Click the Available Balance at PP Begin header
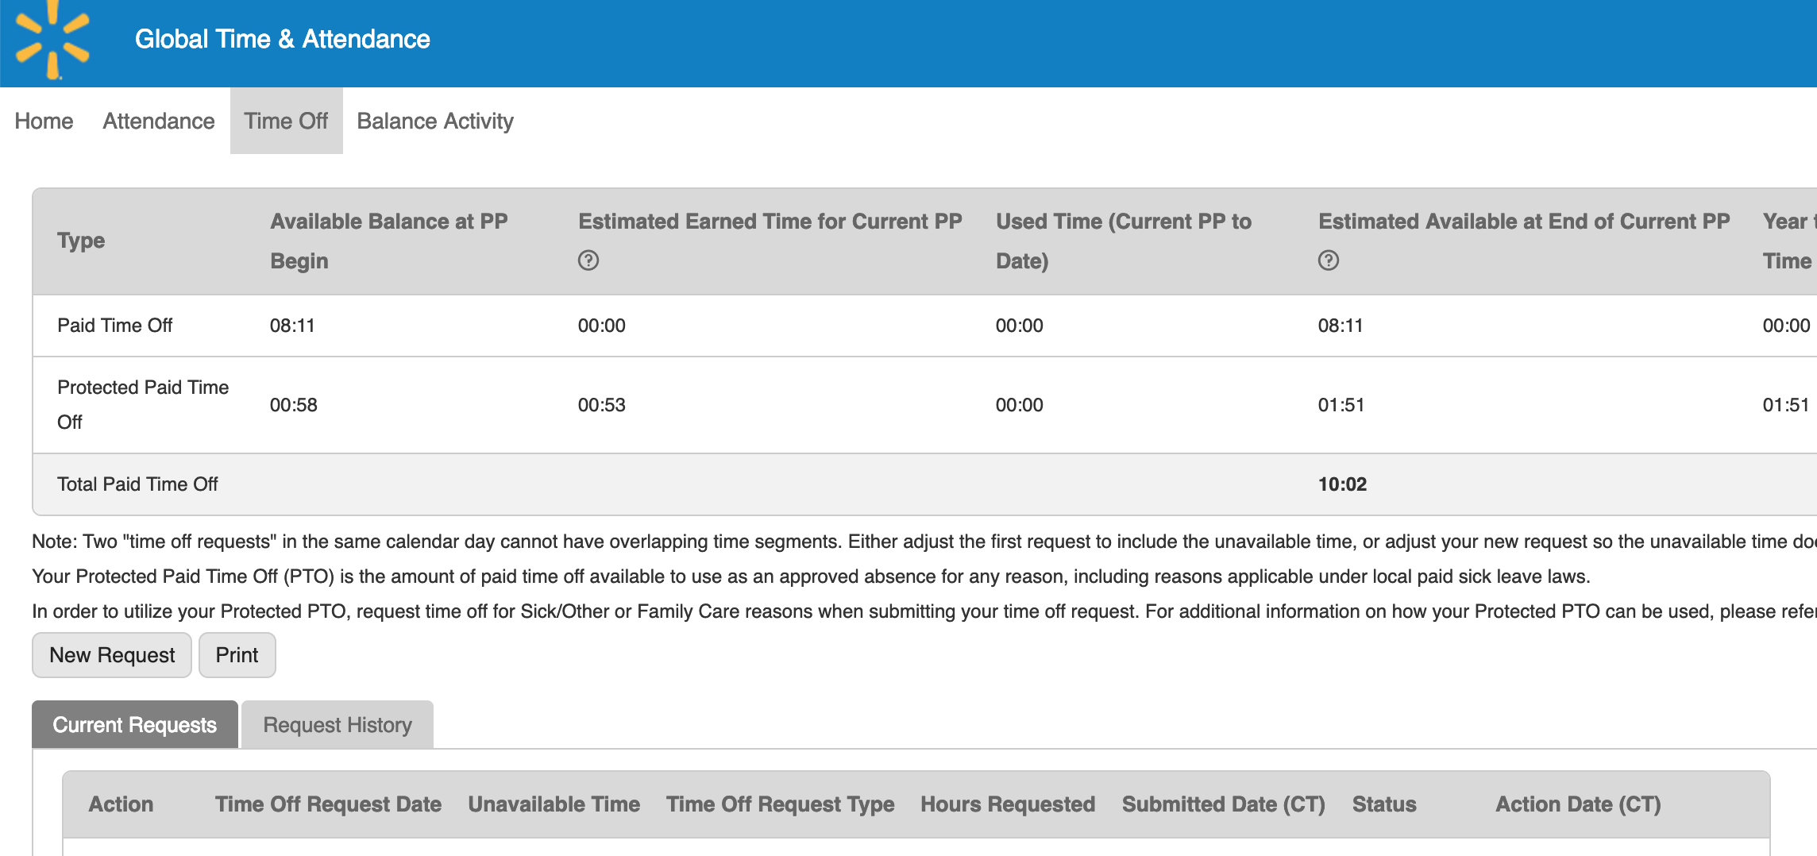The height and width of the screenshot is (856, 1817). tap(389, 241)
